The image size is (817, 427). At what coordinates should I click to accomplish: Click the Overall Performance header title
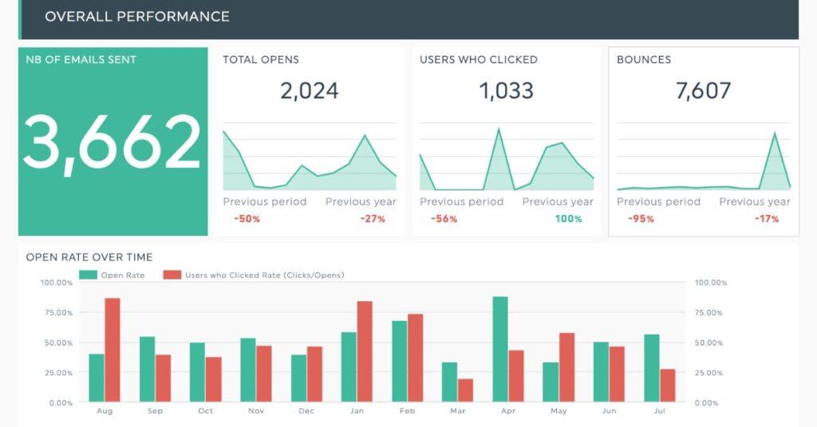(x=136, y=17)
